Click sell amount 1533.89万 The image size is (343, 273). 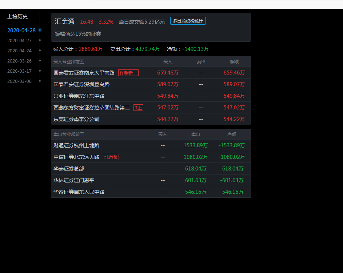click(196, 145)
